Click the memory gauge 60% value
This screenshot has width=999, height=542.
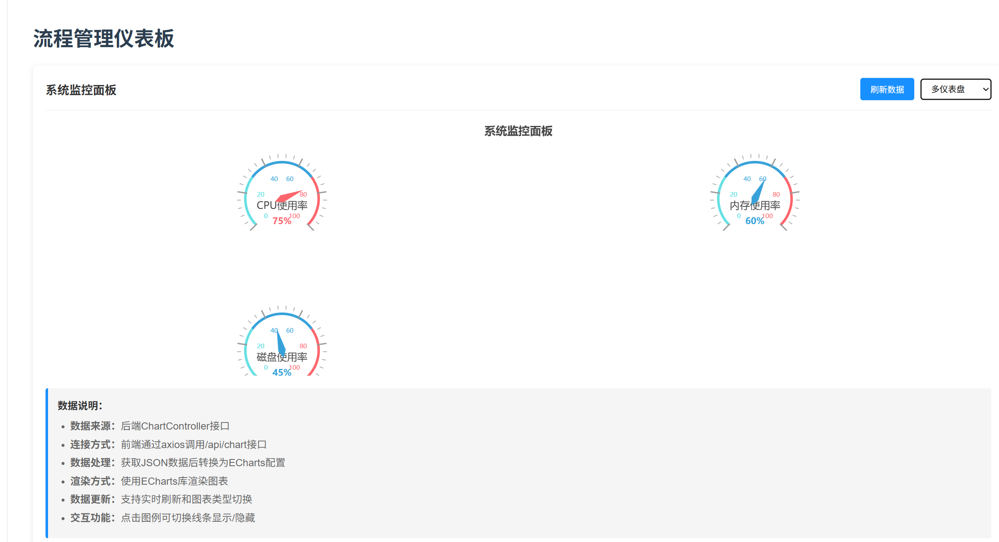755,221
